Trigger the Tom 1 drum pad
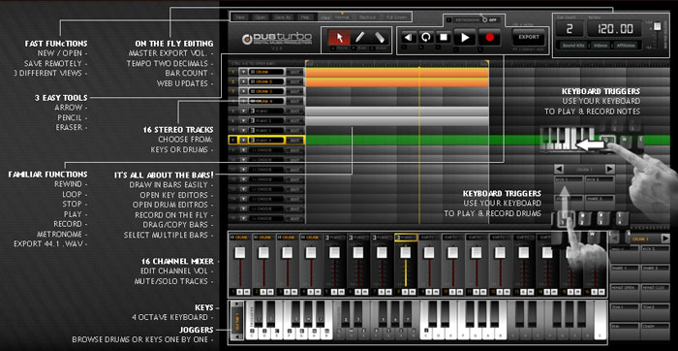Viewport: 678px width, 351px height. pos(624,311)
